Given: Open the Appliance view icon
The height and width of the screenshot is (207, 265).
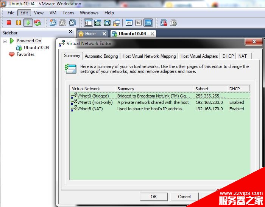Looking at the screenshot, I should coord(139,23).
